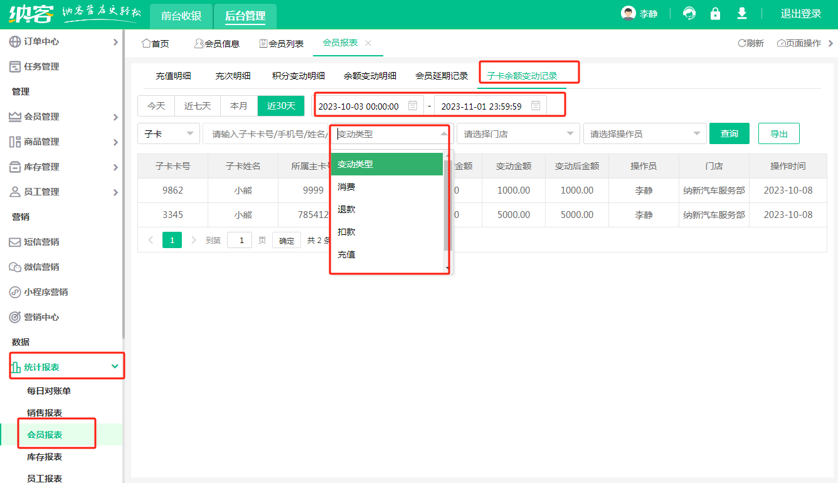Open the 子卡 card type dropdown
838x483 pixels.
(168, 133)
